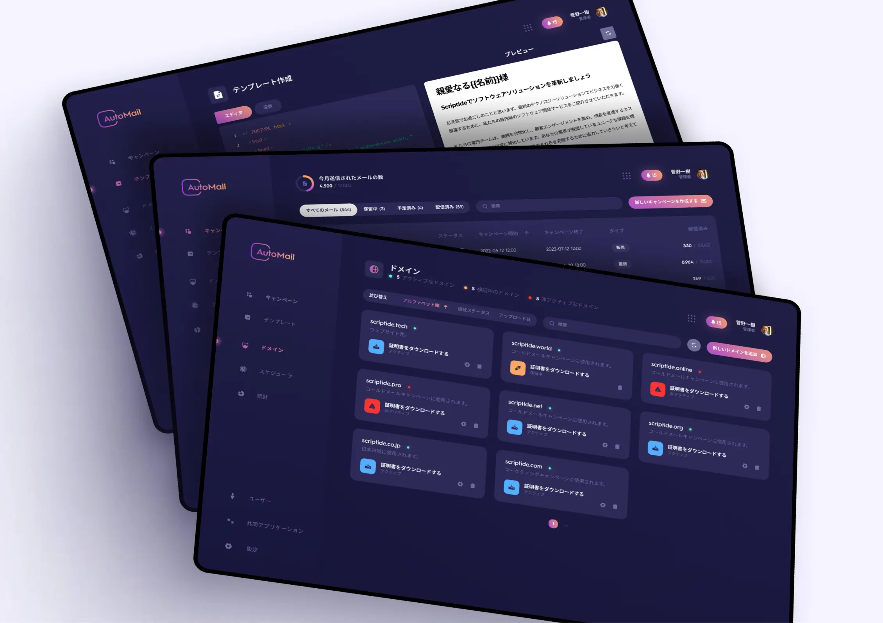Click the テンプレート navigation icon
This screenshot has width=883, height=623.
pyautogui.click(x=248, y=317)
